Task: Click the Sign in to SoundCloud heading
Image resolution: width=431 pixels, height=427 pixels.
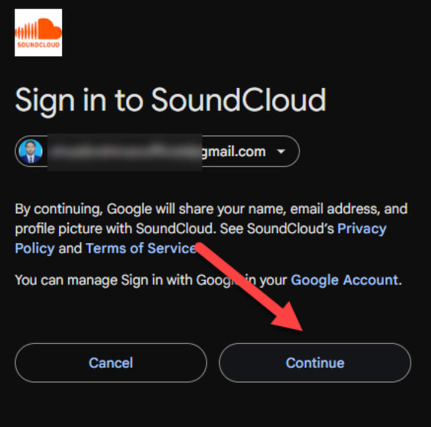Action: pyautogui.click(x=171, y=101)
